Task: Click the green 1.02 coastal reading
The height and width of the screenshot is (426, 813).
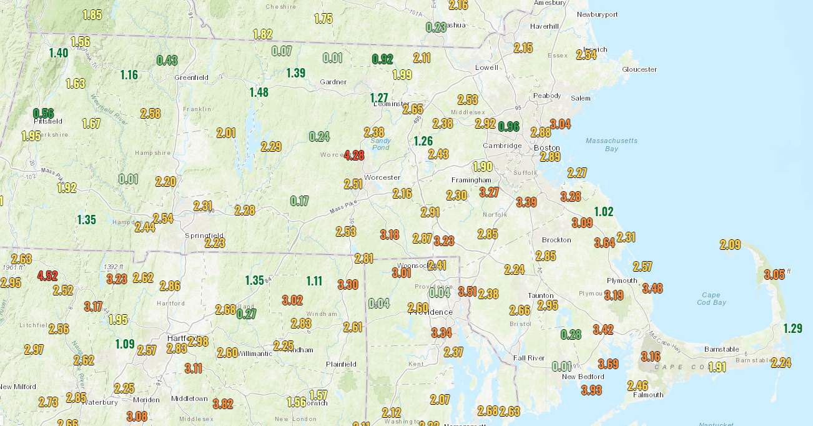Action: tap(604, 211)
